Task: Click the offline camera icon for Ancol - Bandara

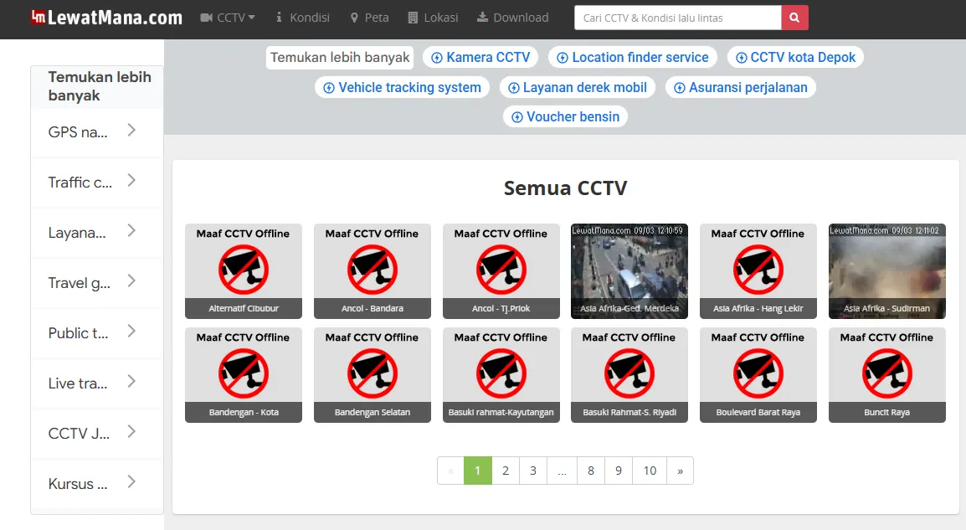Action: tap(373, 270)
